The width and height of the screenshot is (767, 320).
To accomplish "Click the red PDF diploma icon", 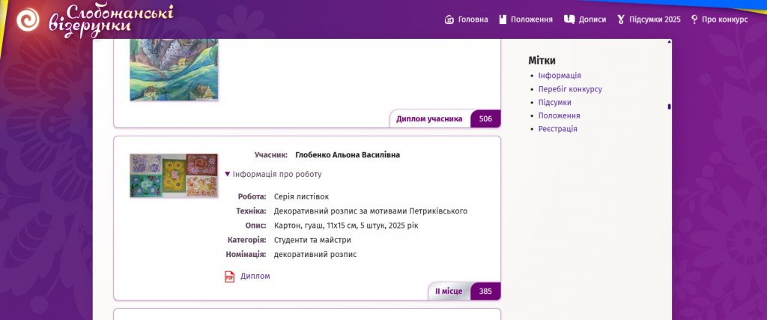I will click(230, 277).
